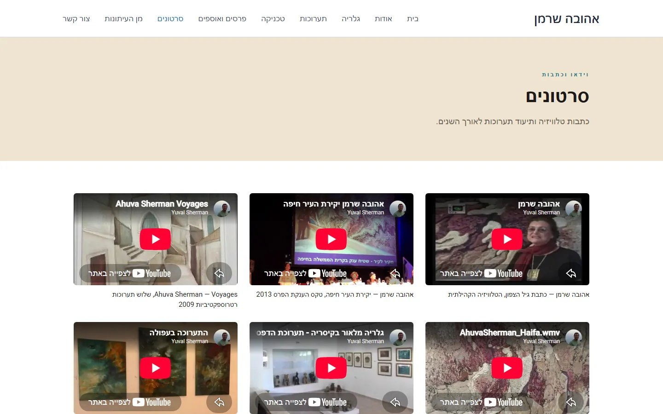Play the אהובה שרמן video
The width and height of the screenshot is (663, 414).
tap(507, 239)
